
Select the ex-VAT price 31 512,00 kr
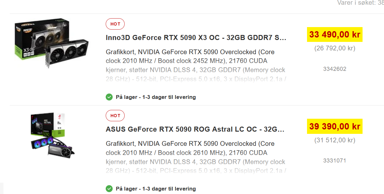click(335, 140)
